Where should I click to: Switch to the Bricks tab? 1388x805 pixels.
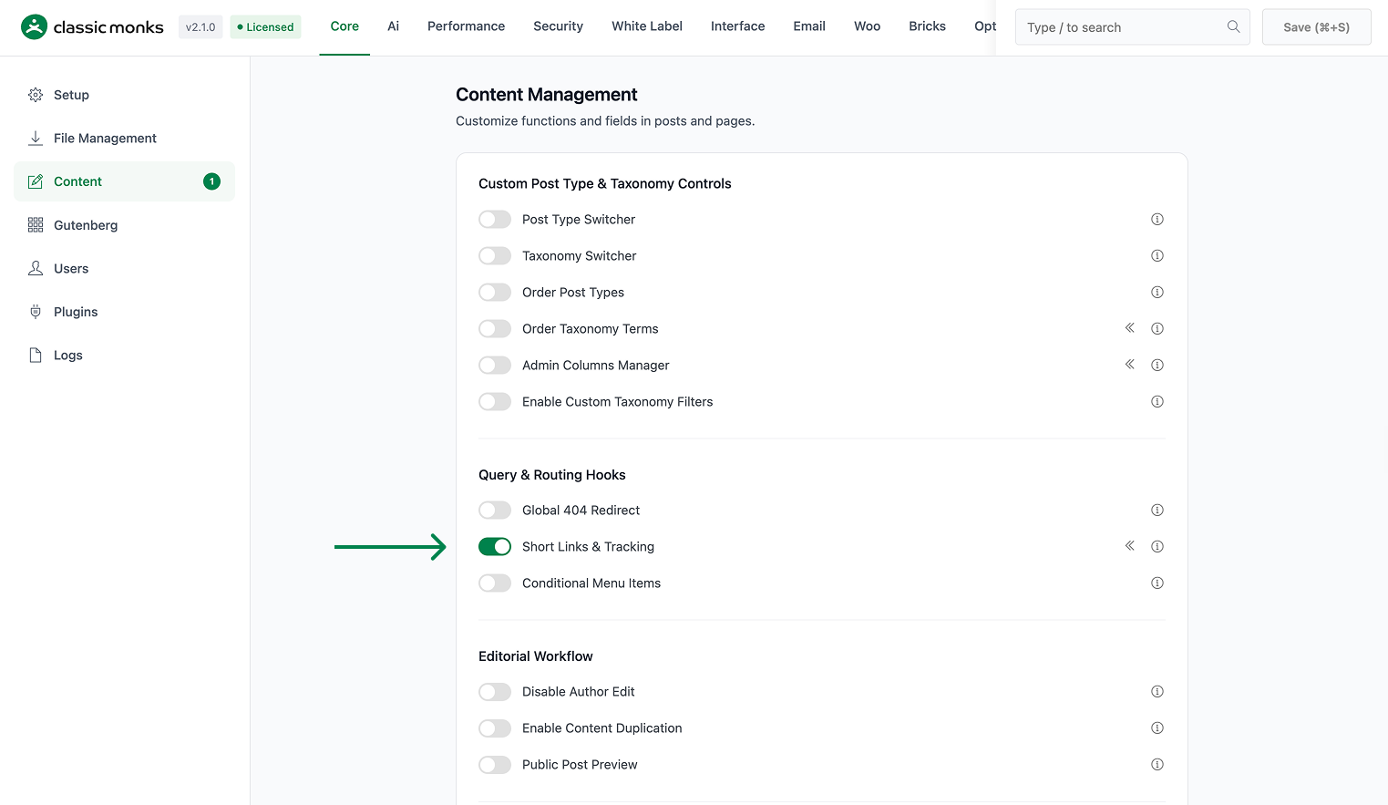click(x=927, y=26)
